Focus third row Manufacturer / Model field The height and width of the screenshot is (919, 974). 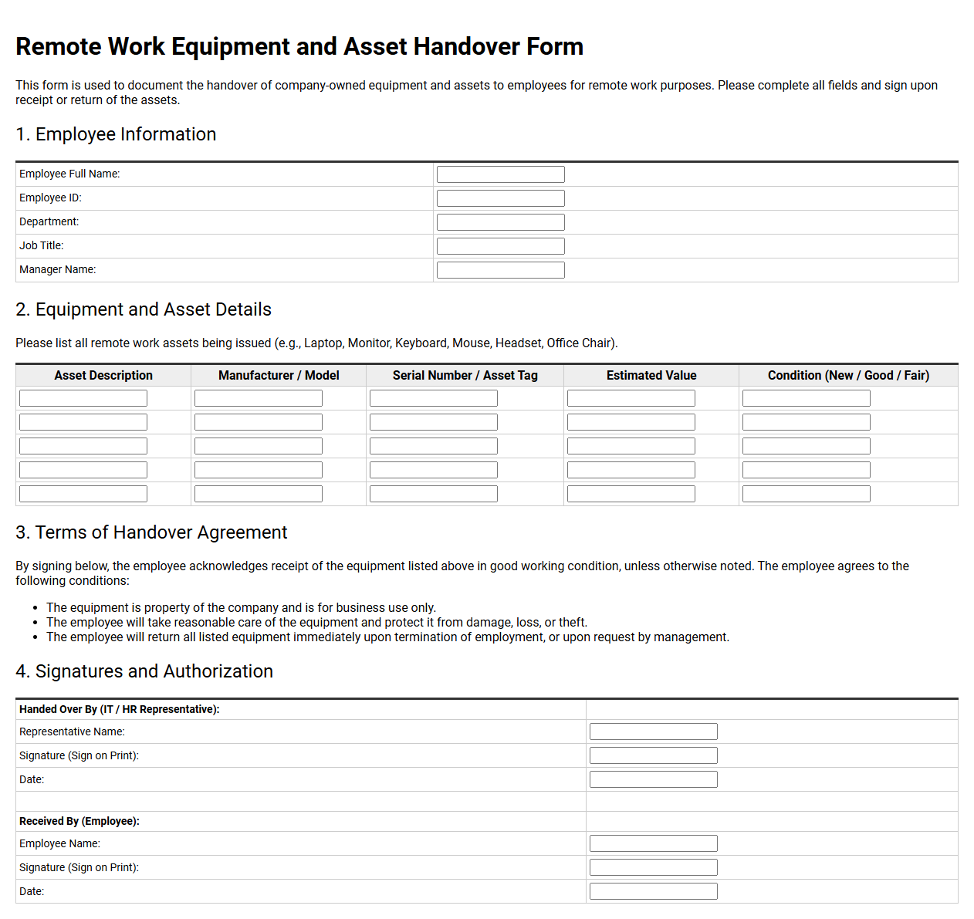[x=259, y=446]
